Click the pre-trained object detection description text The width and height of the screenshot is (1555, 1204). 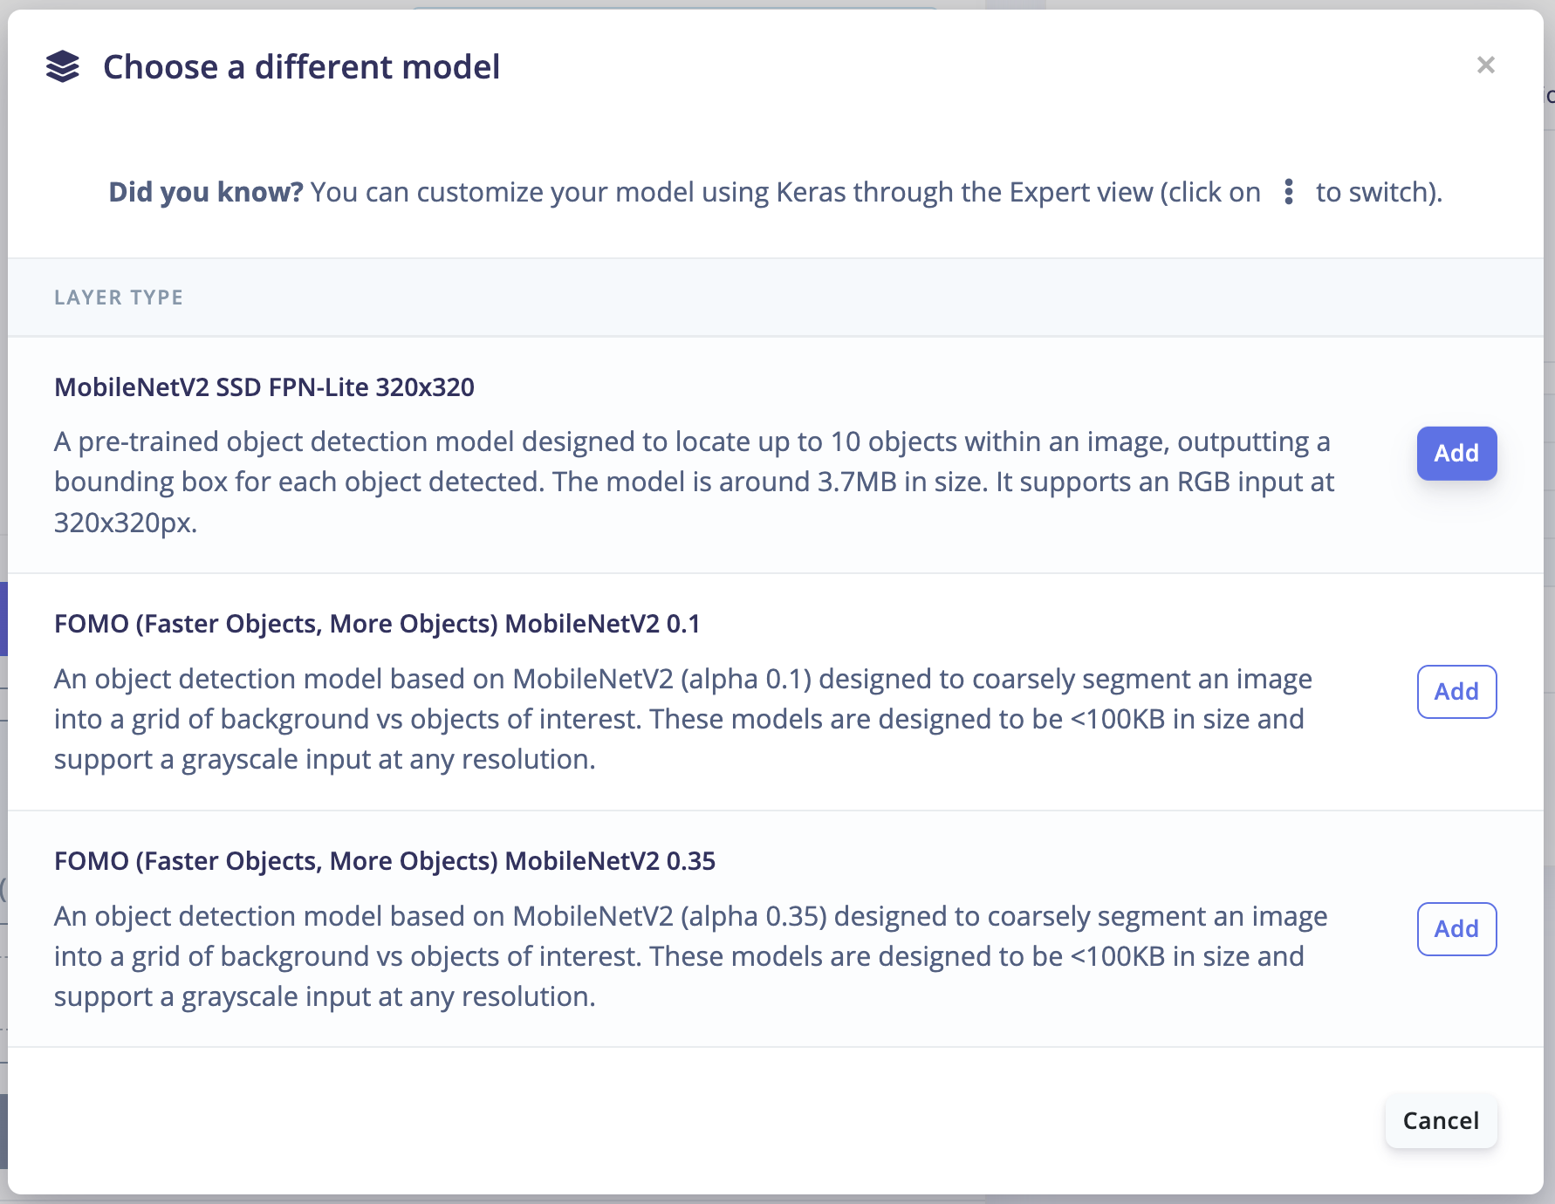pos(695,482)
